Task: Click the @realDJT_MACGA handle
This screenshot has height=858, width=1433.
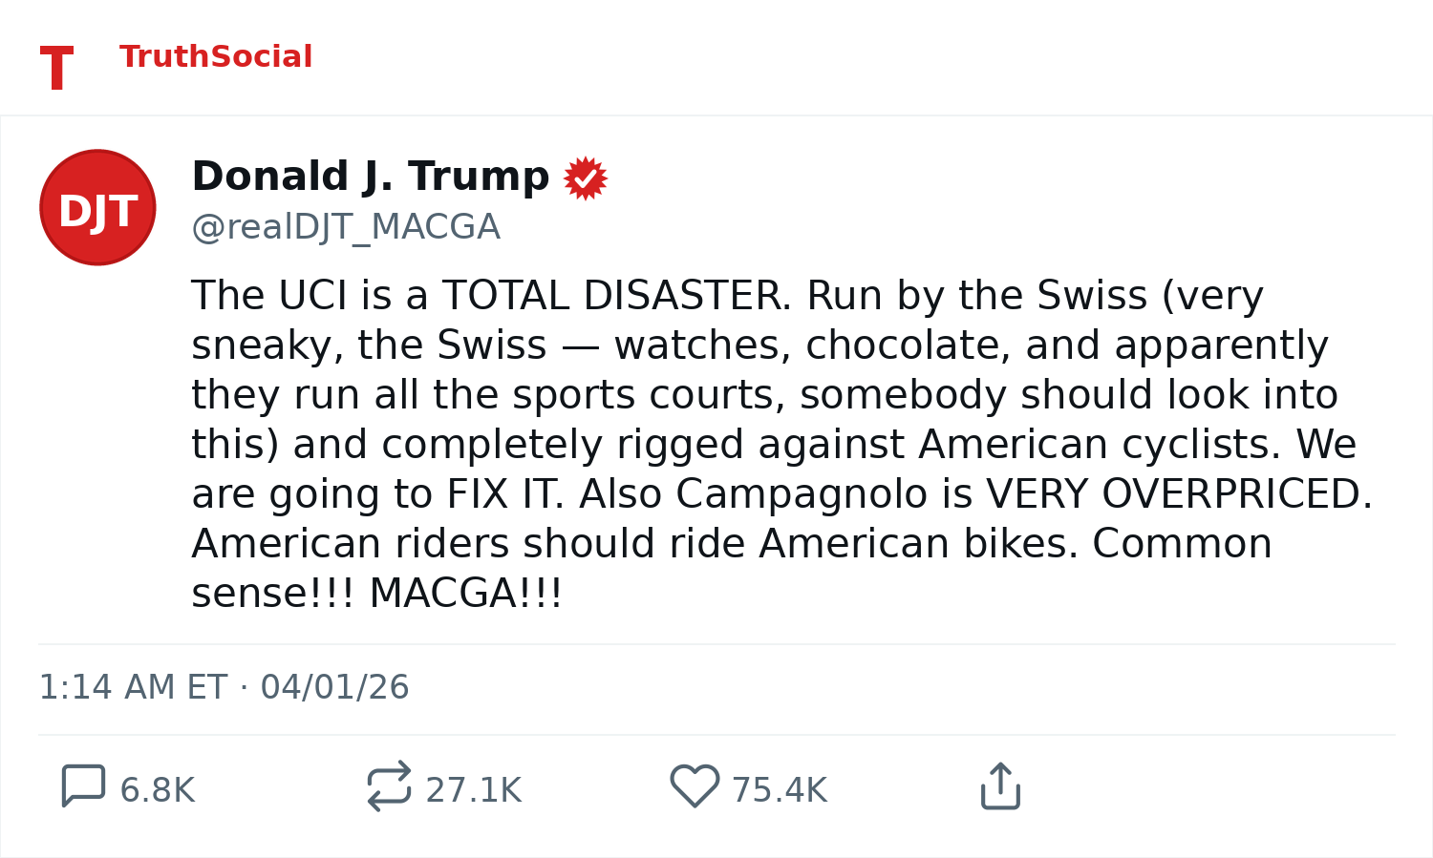Action: pyautogui.click(x=346, y=227)
